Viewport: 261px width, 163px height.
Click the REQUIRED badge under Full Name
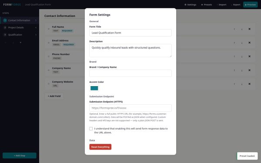point(67,30)
